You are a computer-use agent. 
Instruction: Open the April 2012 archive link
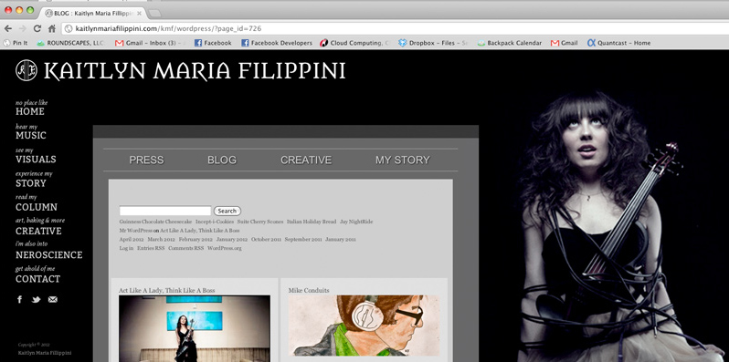click(x=132, y=240)
